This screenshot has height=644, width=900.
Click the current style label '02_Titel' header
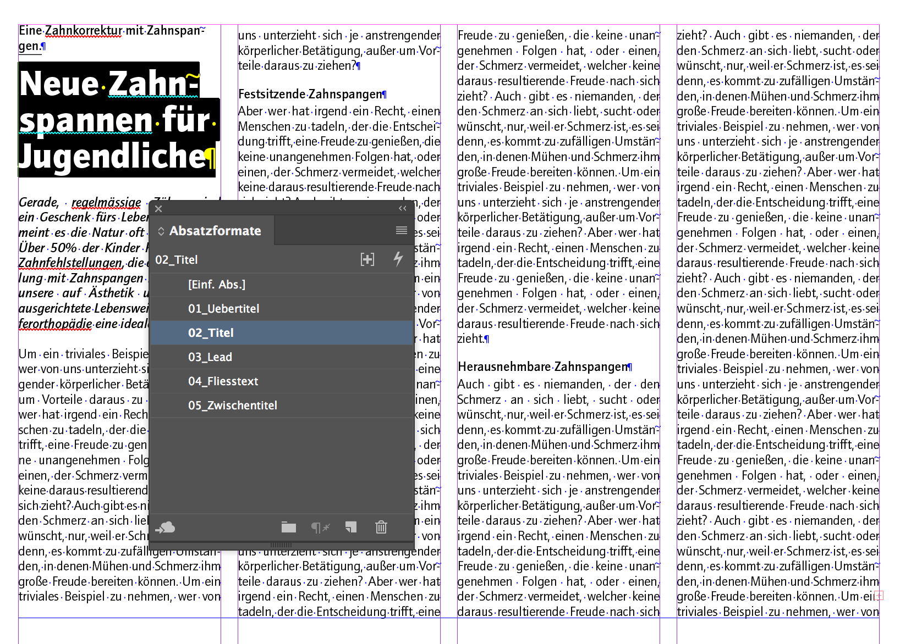tap(177, 260)
